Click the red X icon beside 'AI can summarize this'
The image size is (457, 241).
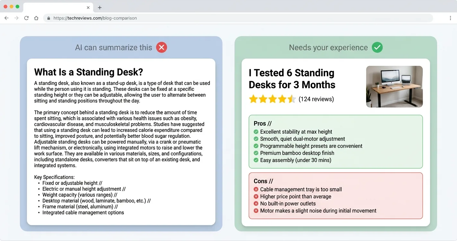click(161, 47)
